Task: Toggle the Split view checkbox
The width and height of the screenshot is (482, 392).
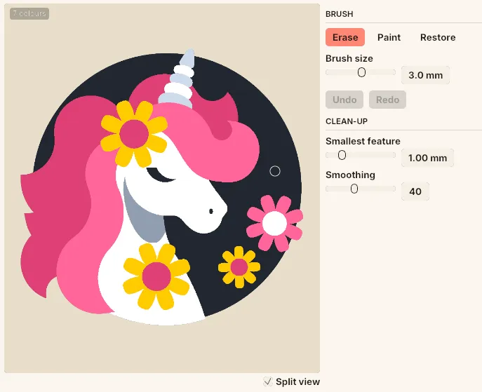Action: click(268, 381)
